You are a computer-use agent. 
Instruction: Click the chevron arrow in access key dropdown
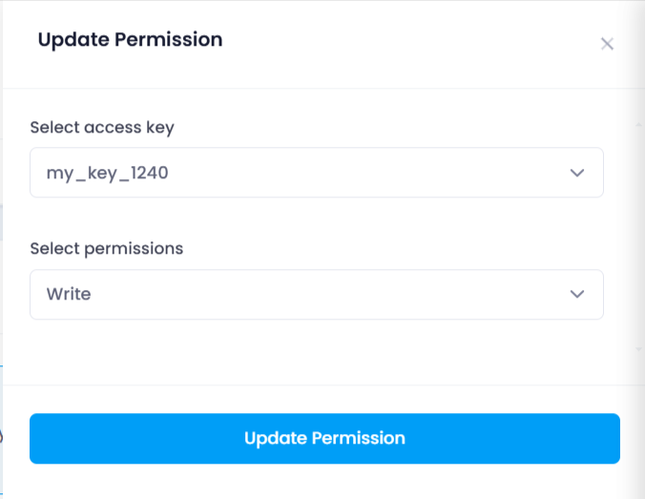click(x=577, y=173)
